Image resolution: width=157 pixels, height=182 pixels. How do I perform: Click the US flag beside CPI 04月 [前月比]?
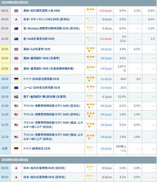16,106
